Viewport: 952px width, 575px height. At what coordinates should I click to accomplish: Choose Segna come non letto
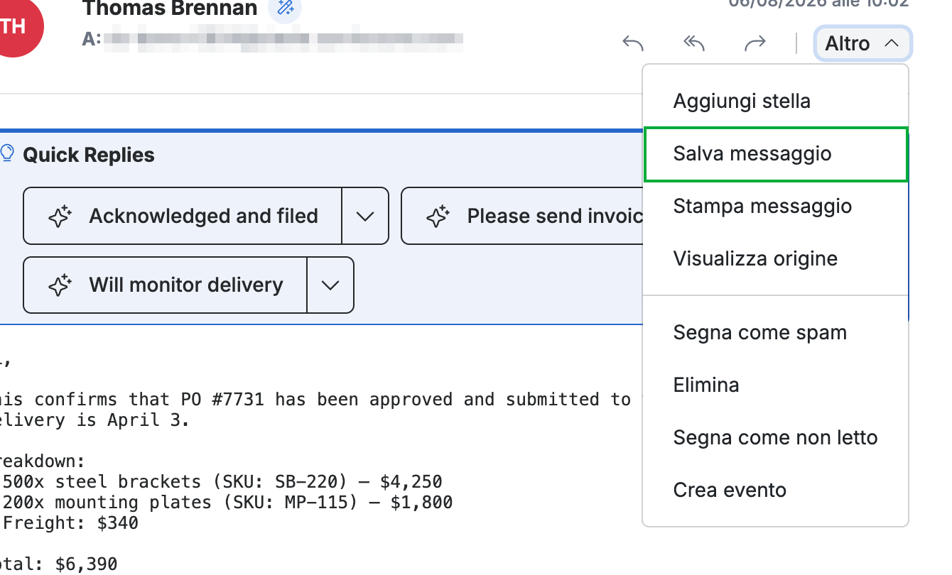point(776,438)
